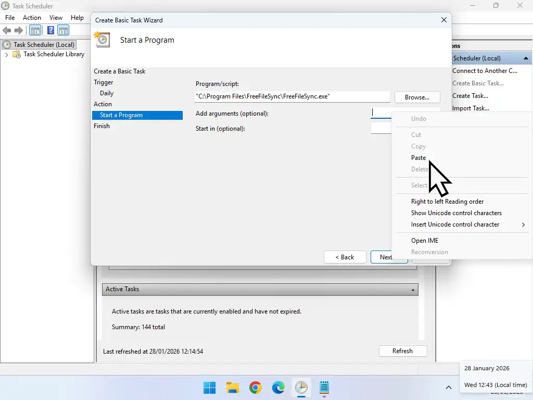
Task: Click Browse to choose a program
Action: point(417,97)
